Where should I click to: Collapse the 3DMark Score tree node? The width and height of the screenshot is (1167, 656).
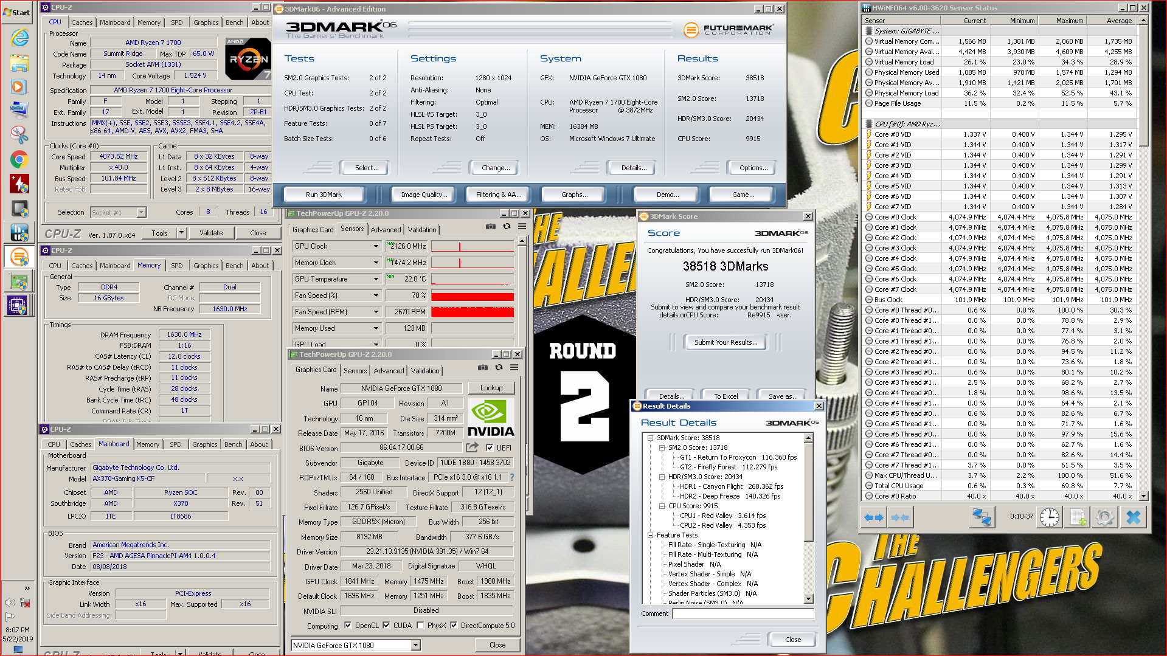[x=650, y=438]
